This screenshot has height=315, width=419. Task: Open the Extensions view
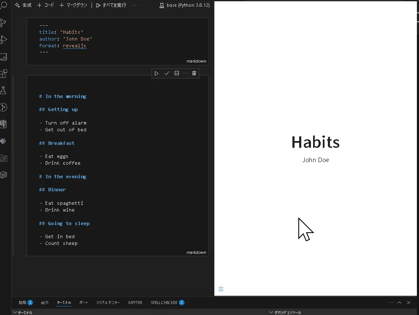(3, 73)
